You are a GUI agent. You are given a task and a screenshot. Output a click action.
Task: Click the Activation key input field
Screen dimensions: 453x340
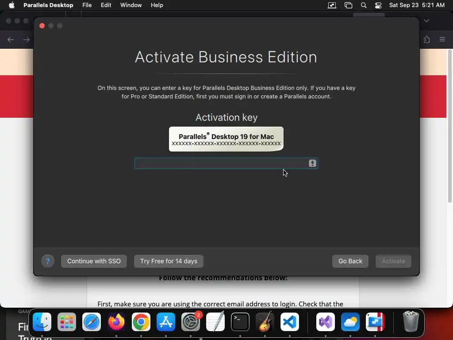226,163
